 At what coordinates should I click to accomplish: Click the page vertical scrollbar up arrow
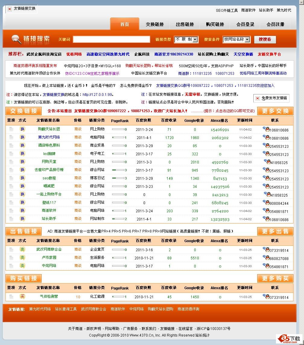(302, 2)
